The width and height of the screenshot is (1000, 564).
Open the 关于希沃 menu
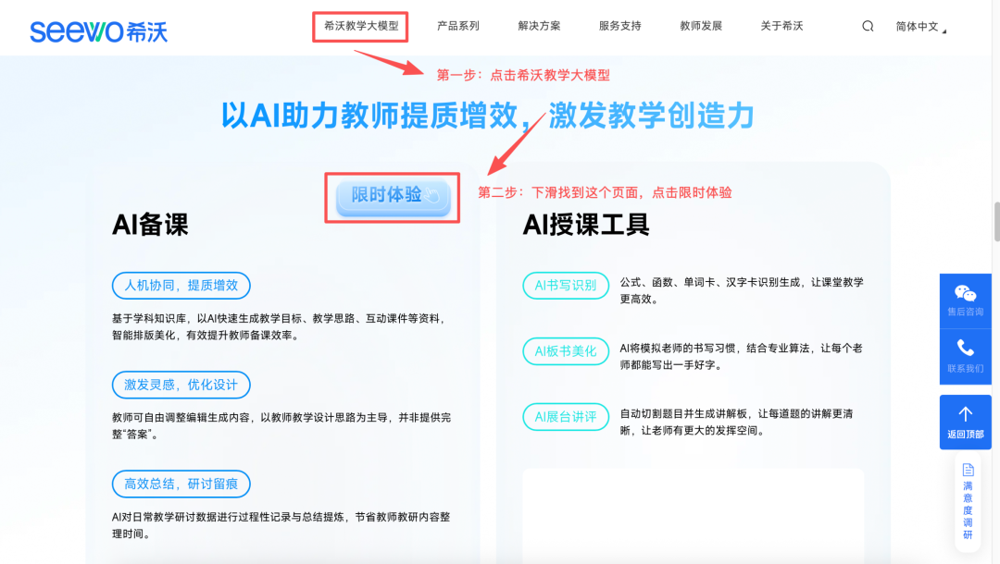pyautogui.click(x=781, y=26)
